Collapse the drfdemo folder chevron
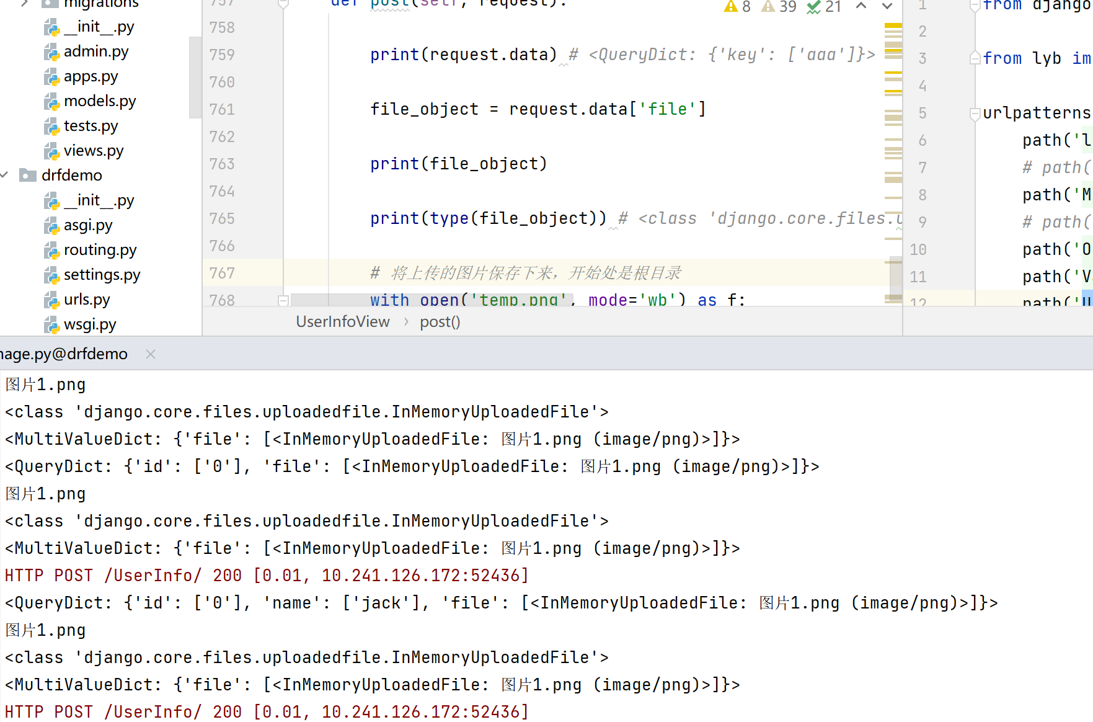The height and width of the screenshot is (722, 1093). click(5, 176)
